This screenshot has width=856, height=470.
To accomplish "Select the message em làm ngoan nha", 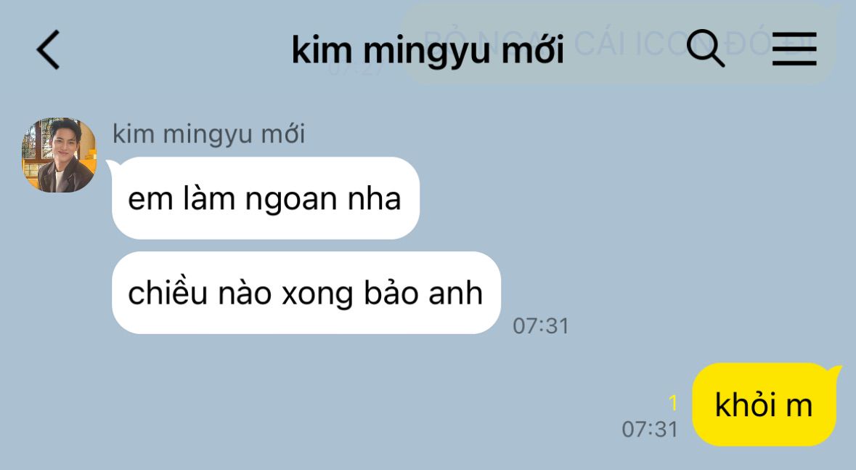I will point(265,198).
